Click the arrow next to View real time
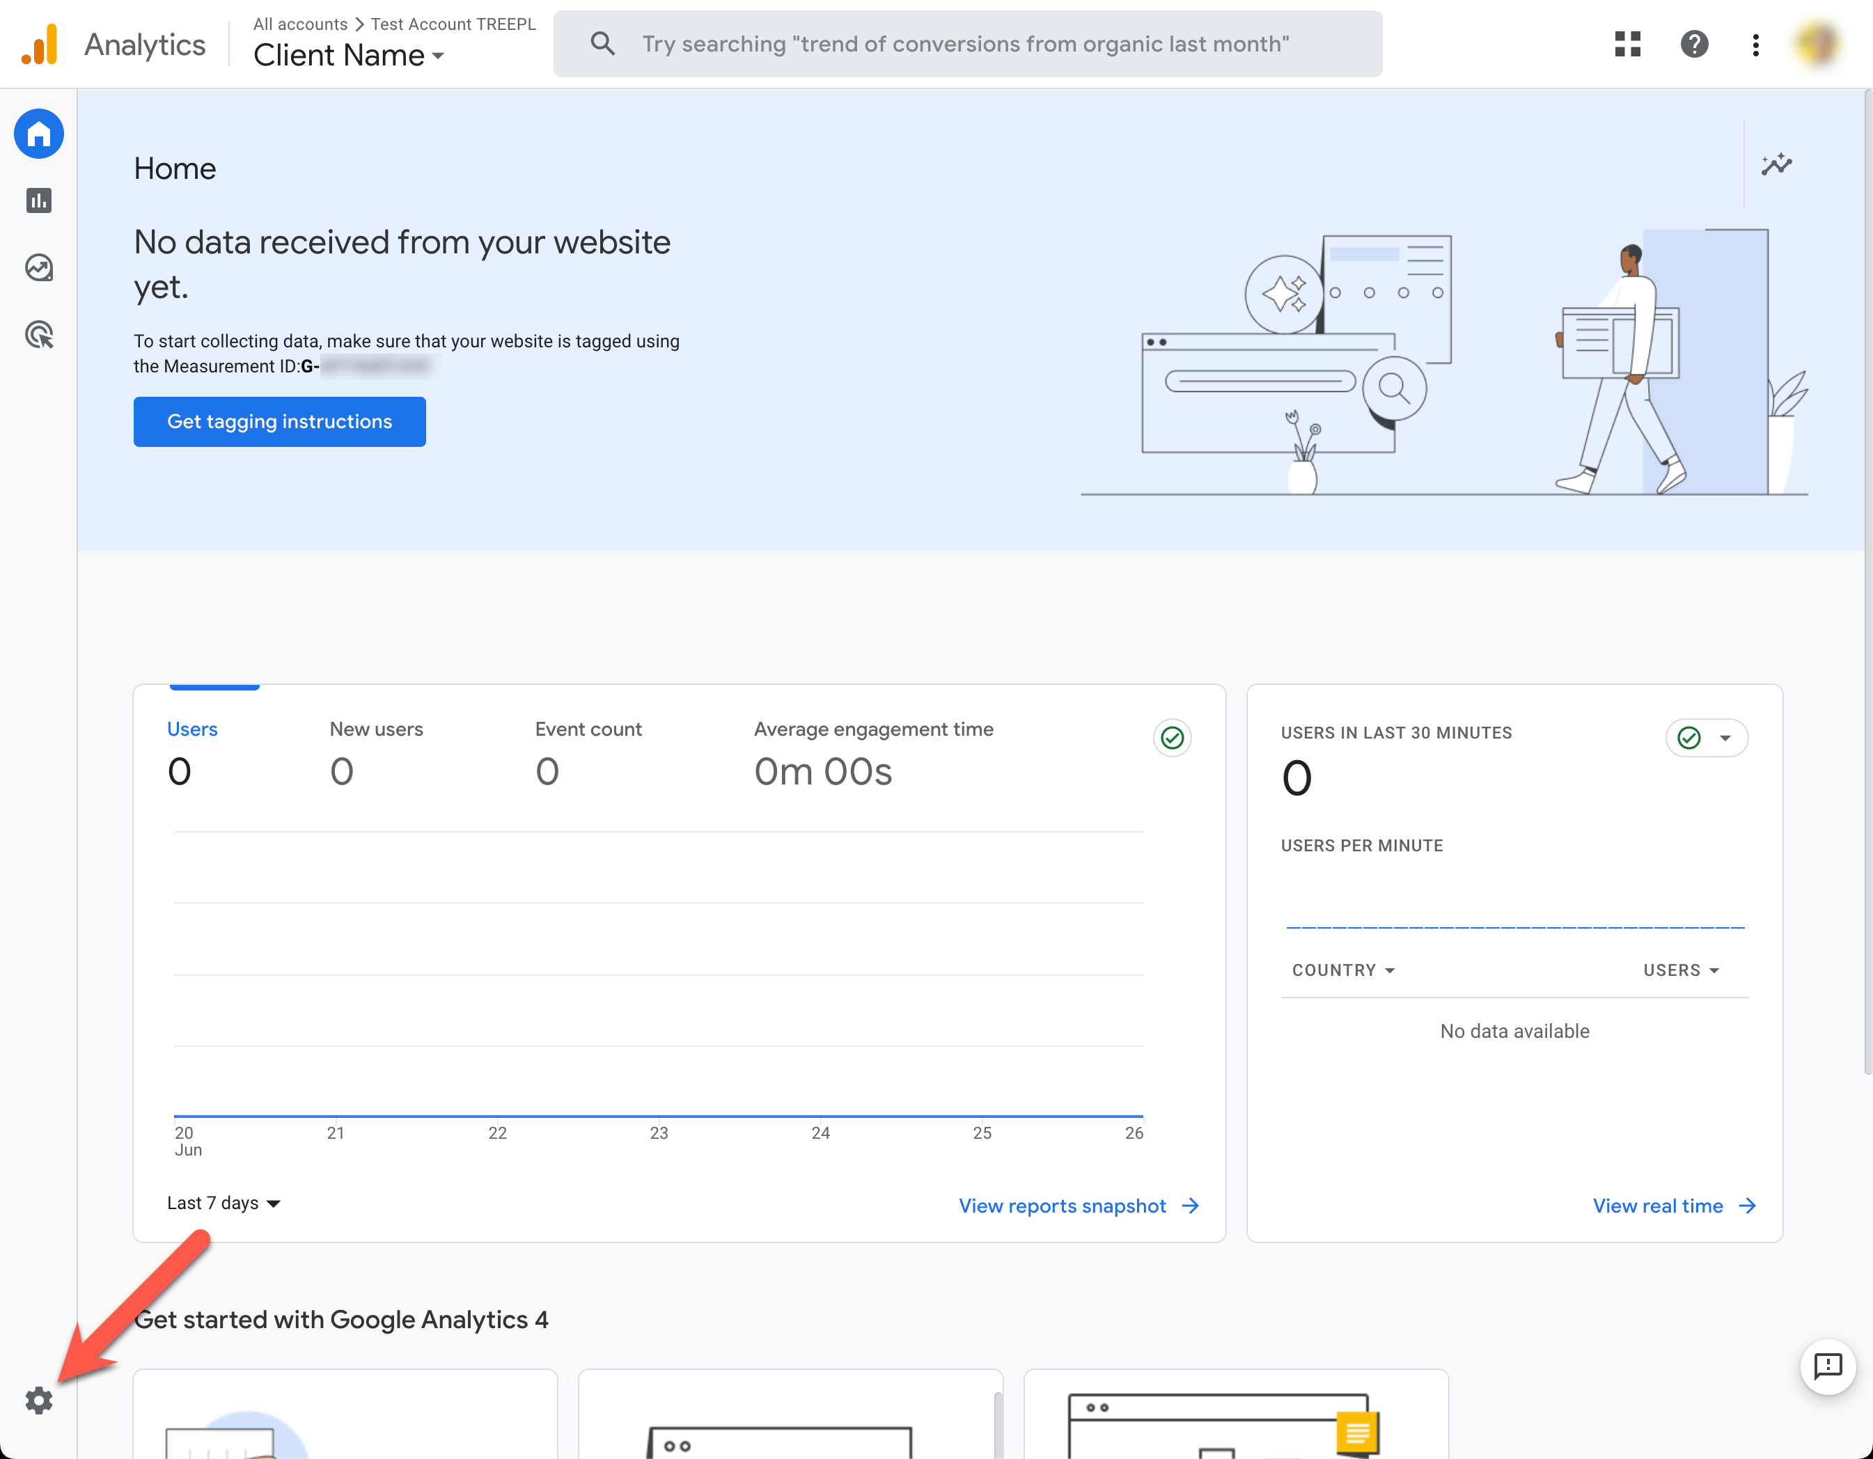The image size is (1873, 1459). pos(1747,1206)
